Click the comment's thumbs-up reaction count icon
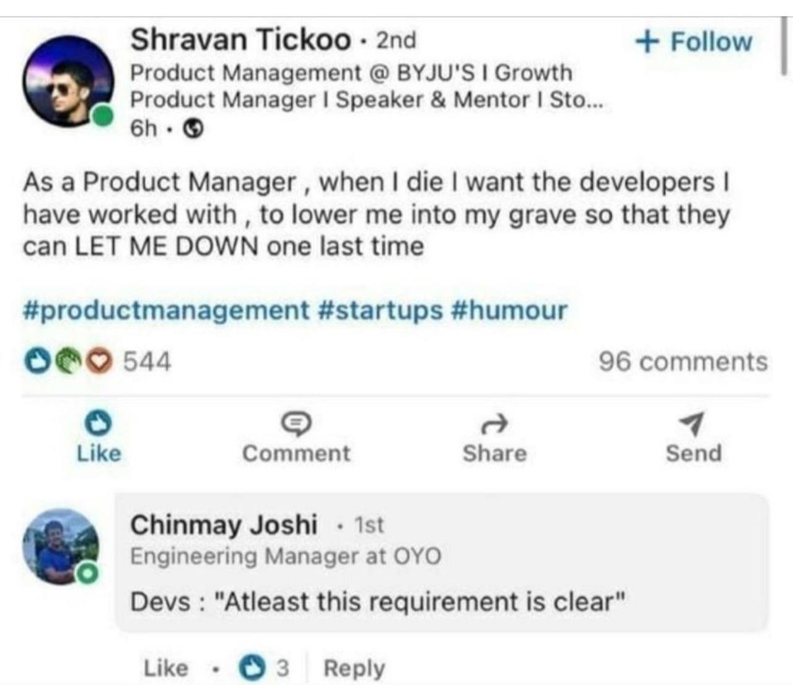The image size is (793, 685). [252, 668]
